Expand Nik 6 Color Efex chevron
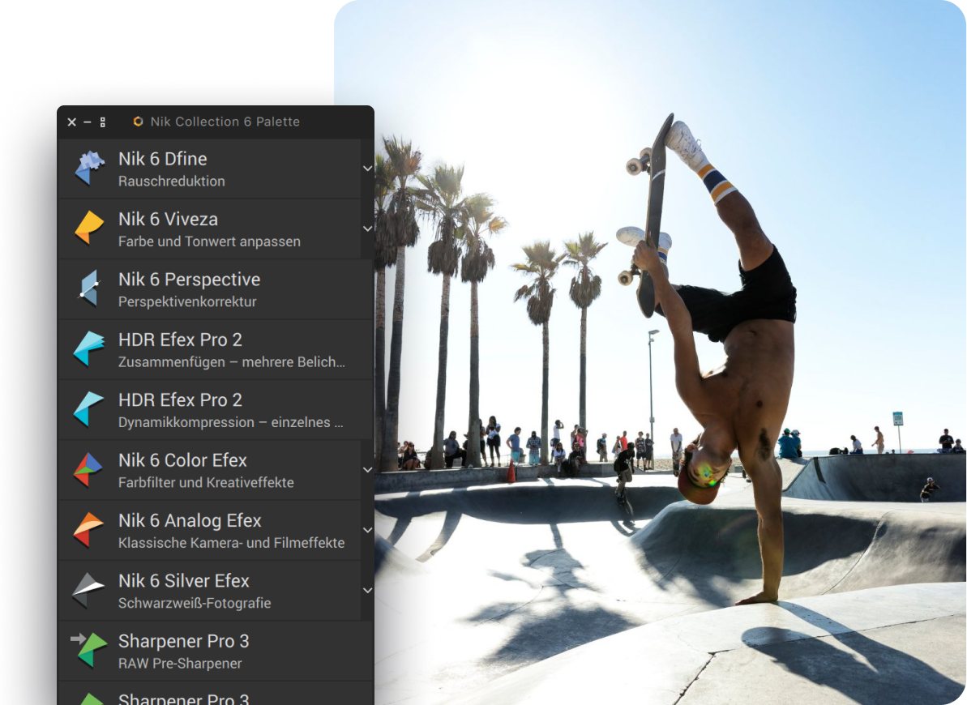Viewport: 967px width, 705px height. [x=367, y=470]
